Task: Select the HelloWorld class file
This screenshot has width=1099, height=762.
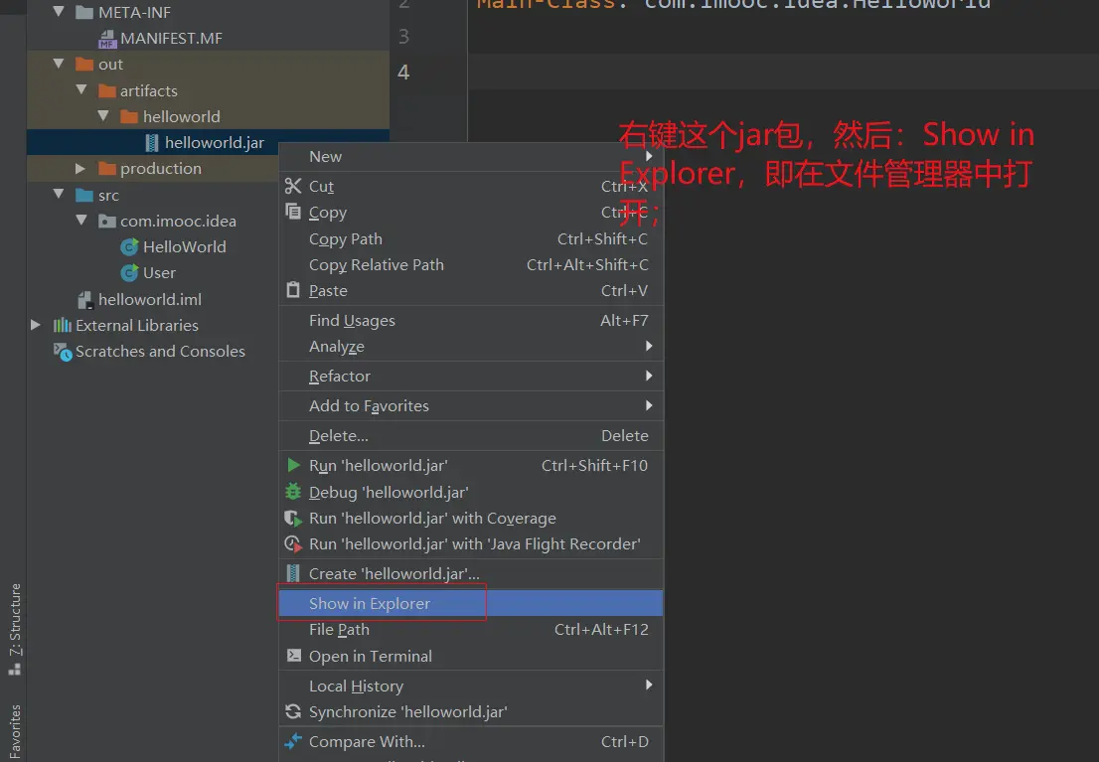Action: click(184, 246)
